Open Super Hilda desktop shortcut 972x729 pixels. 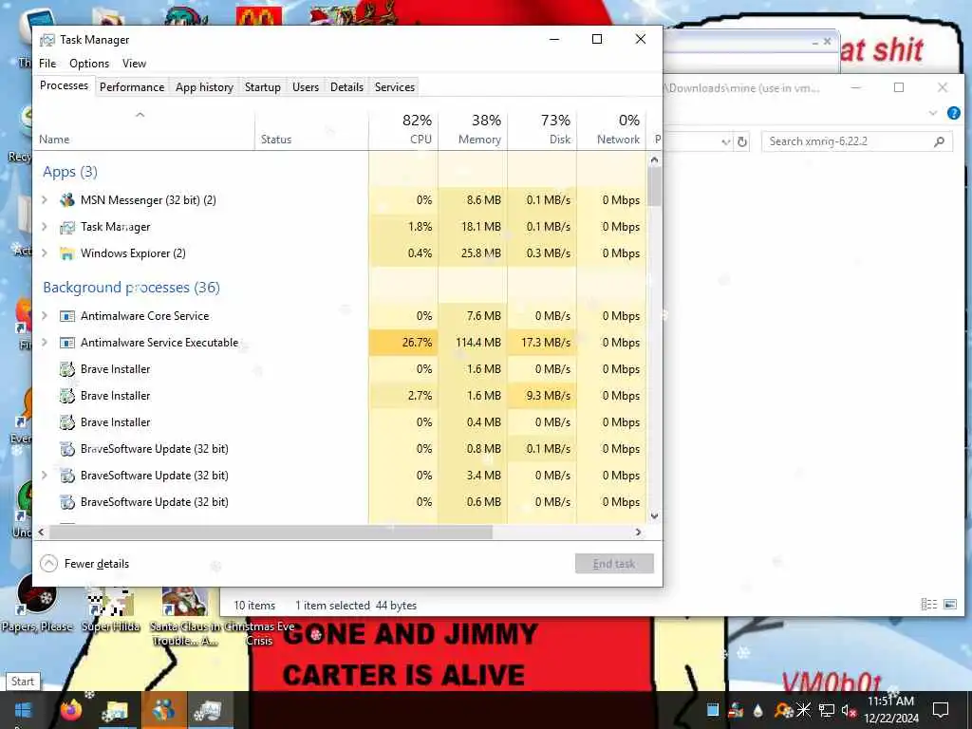(x=110, y=610)
